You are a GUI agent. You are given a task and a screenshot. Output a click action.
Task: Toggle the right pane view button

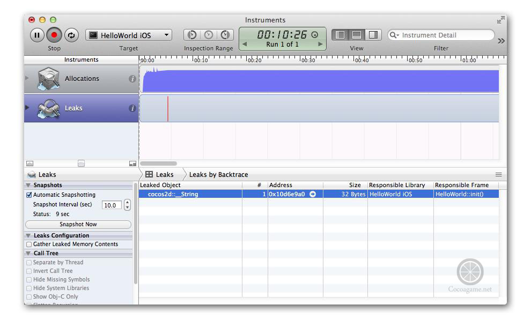373,35
